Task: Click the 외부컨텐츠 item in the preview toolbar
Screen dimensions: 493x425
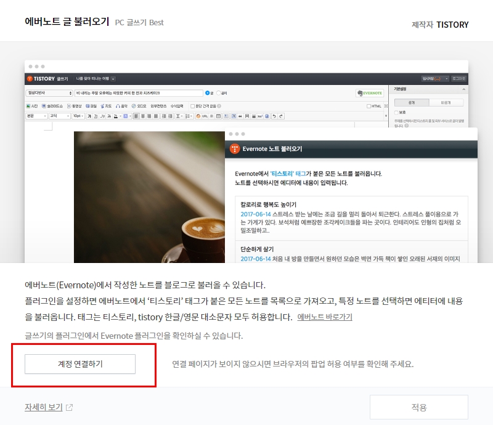Action: coord(158,106)
